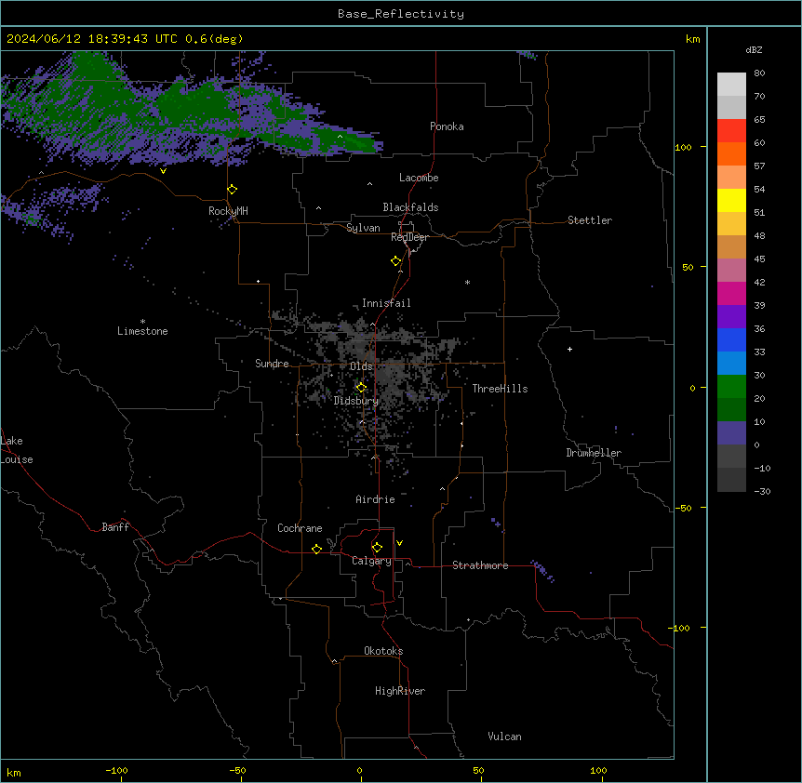Click the Stettler city label
Image resolution: width=802 pixels, height=783 pixels.
tap(590, 220)
